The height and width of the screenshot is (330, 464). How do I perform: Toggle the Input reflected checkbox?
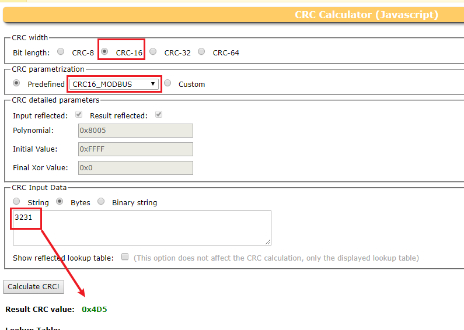pyautogui.click(x=79, y=114)
